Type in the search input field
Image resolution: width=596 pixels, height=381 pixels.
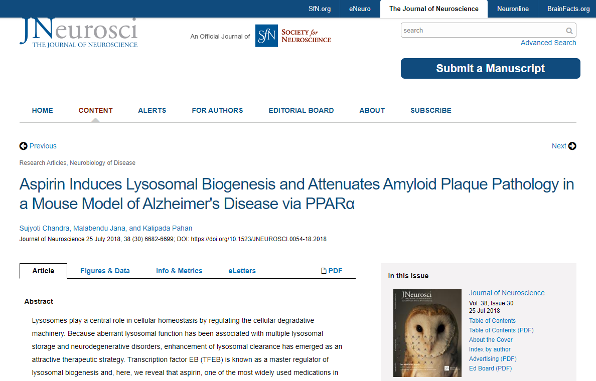coord(482,31)
